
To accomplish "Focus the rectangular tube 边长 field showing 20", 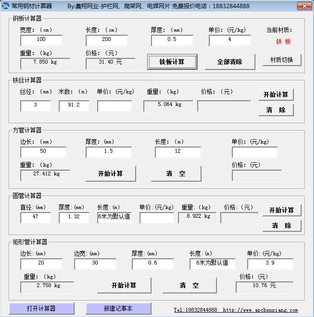I will pyautogui.click(x=41, y=264).
